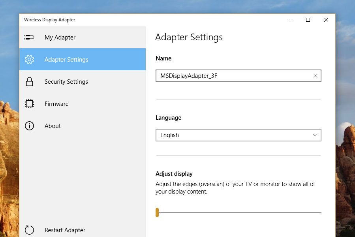Clear the adapter name with the X
This screenshot has width=355, height=237.
315,76
